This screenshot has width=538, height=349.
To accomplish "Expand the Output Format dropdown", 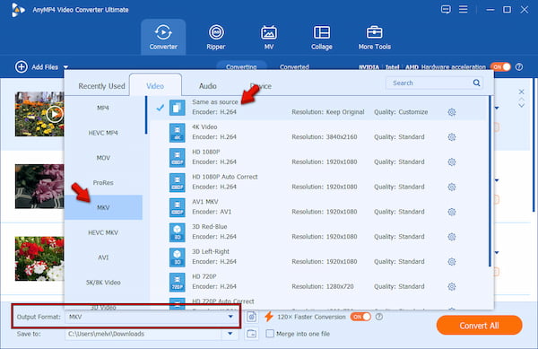I will pos(230,317).
